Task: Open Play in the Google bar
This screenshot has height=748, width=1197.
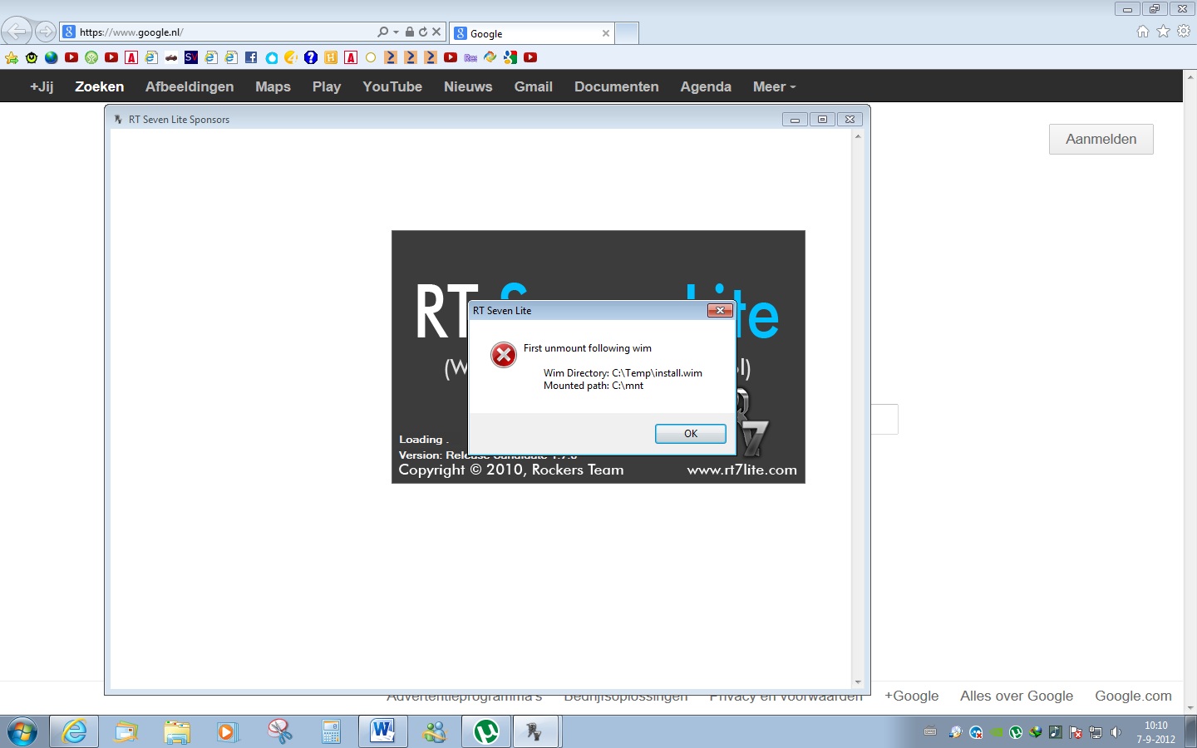Action: point(327,86)
